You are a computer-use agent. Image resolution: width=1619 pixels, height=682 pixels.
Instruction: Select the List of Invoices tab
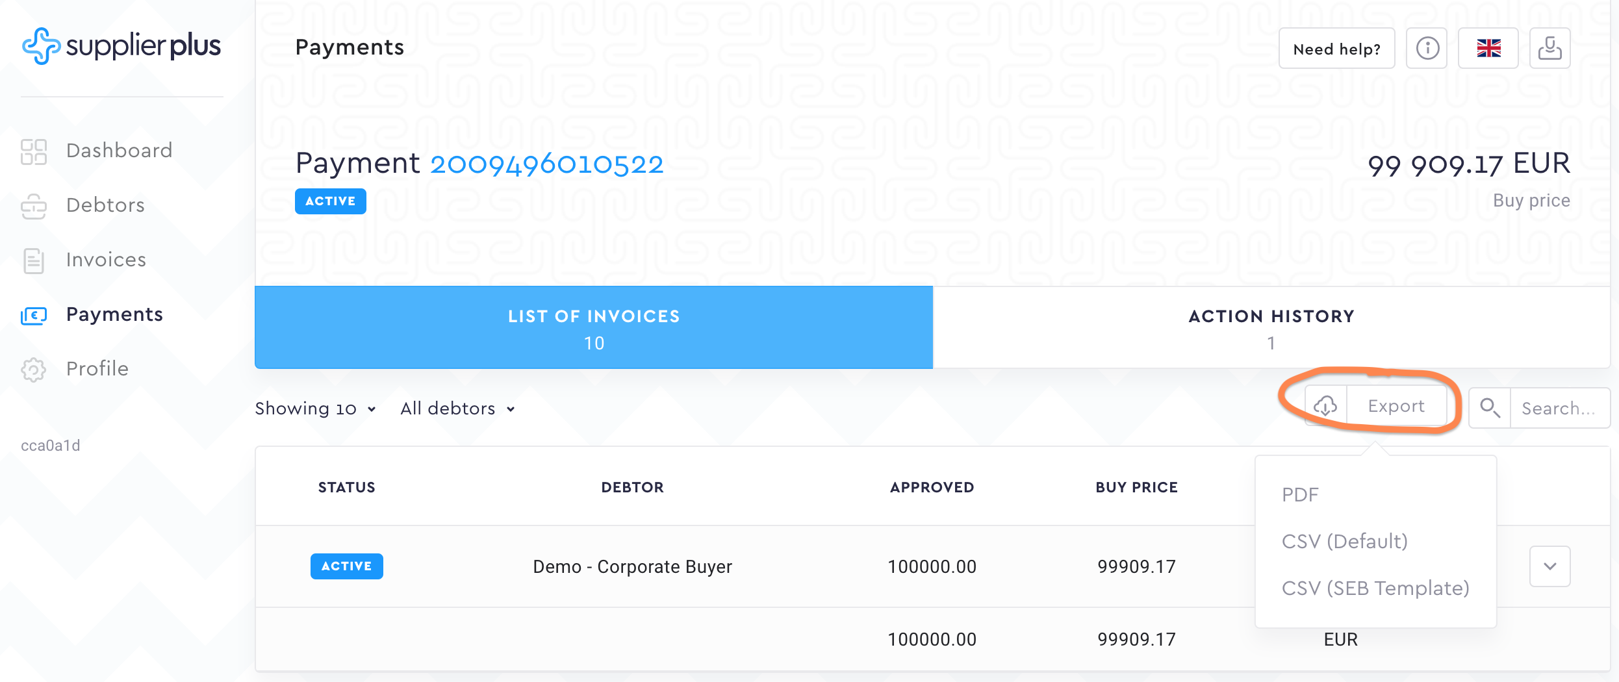(594, 328)
